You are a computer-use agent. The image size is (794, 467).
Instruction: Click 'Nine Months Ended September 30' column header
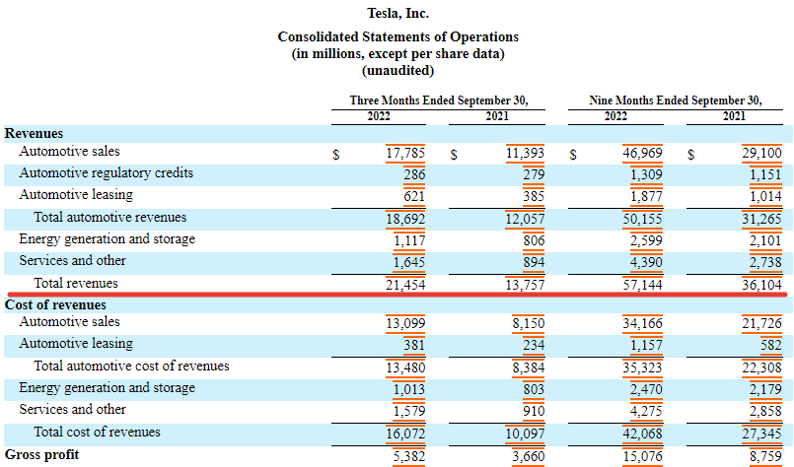tap(676, 100)
